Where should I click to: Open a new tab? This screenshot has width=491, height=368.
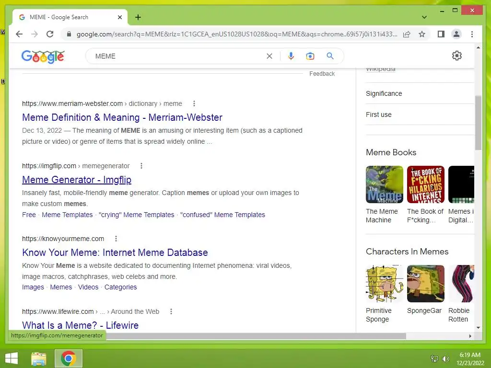pyautogui.click(x=138, y=17)
